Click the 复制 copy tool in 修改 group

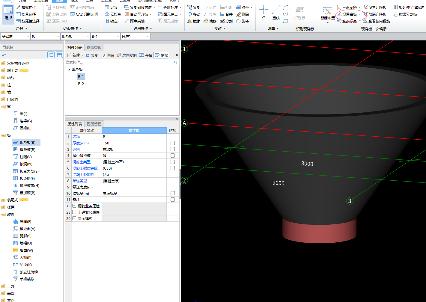194,7
